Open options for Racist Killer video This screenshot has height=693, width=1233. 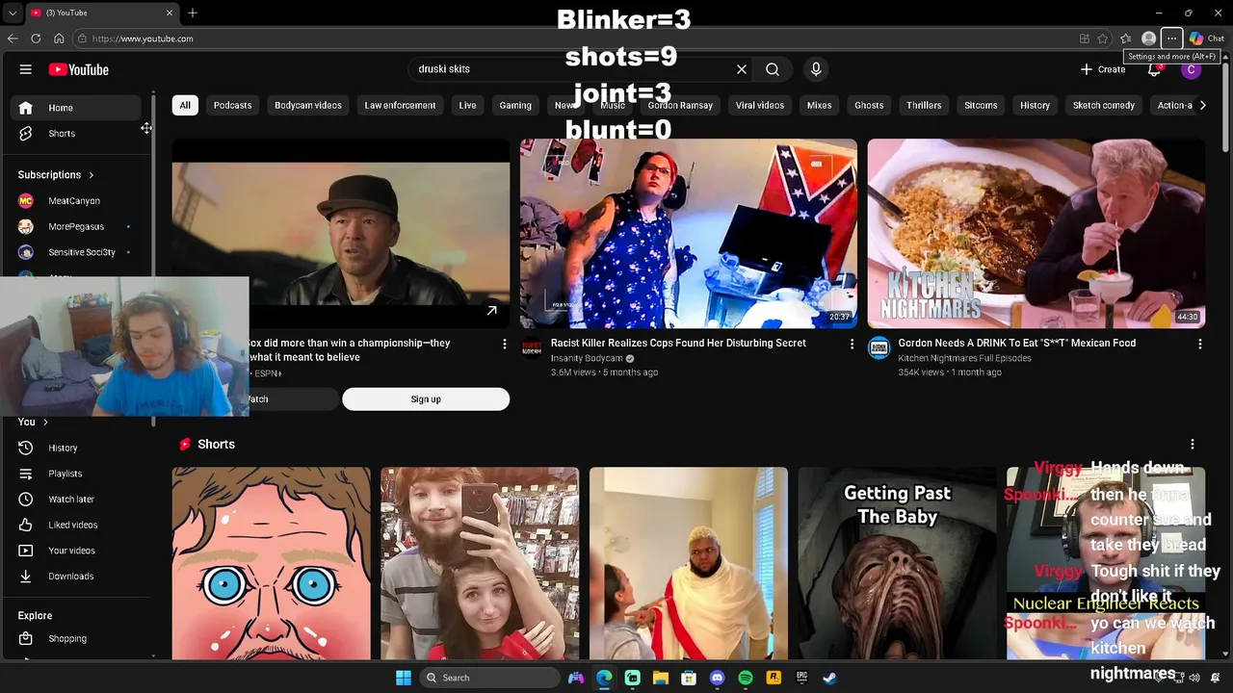852,344
